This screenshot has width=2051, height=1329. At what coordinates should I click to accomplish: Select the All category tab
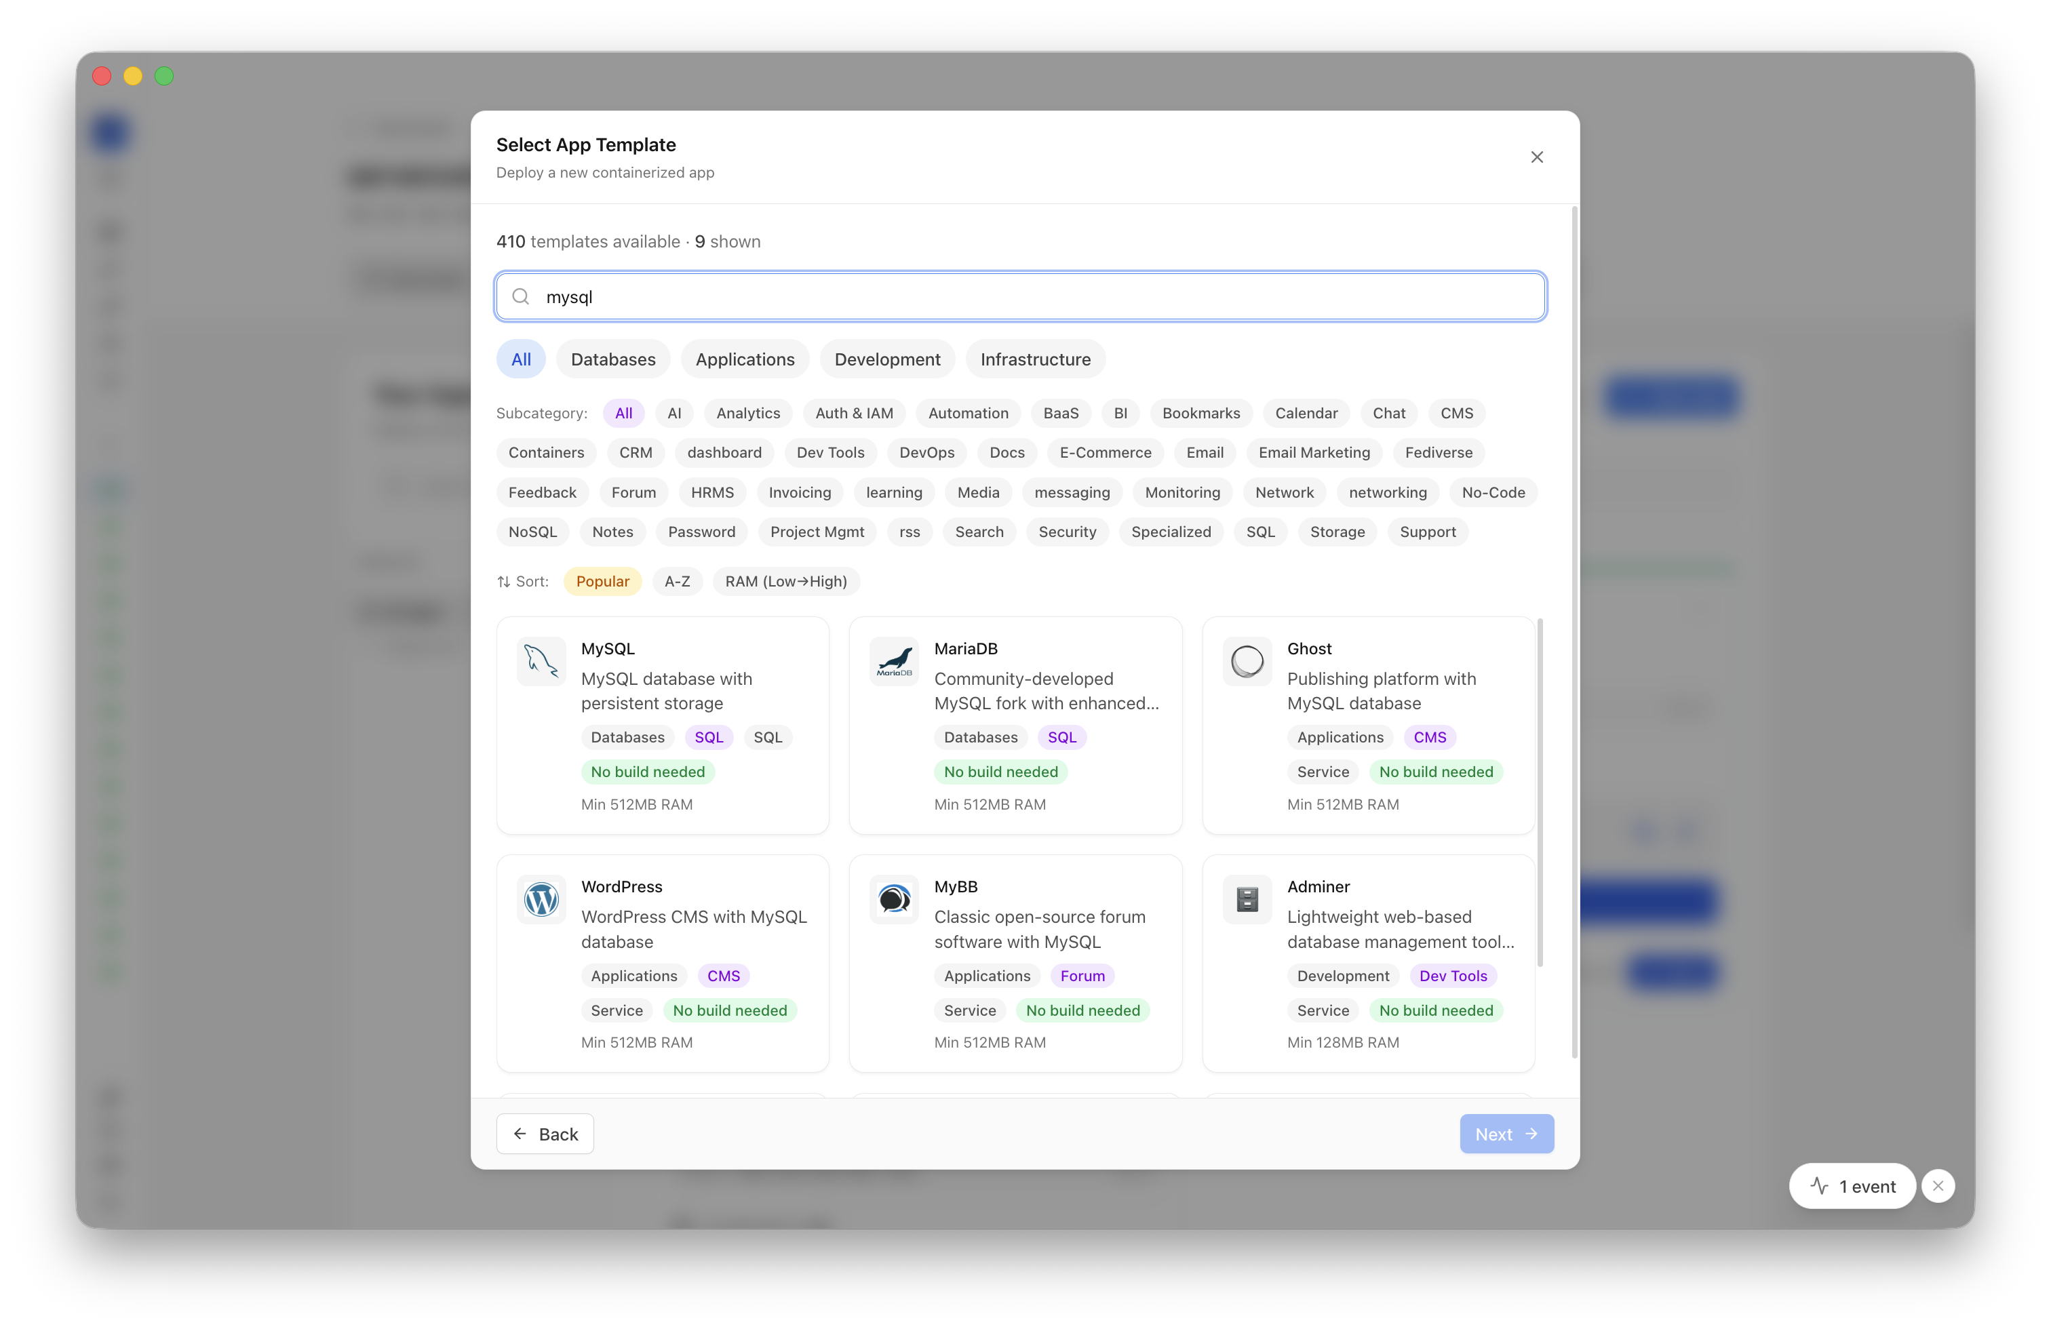520,359
